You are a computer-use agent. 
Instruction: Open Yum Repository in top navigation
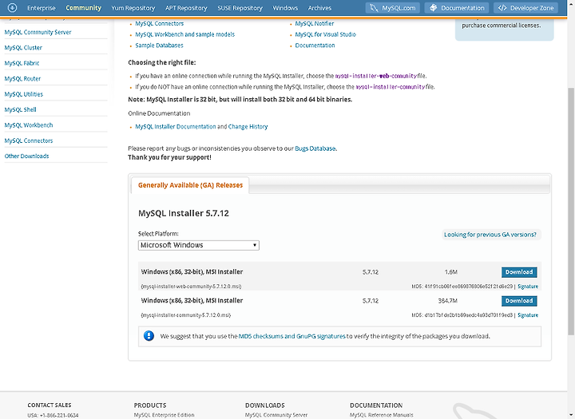[x=133, y=8]
